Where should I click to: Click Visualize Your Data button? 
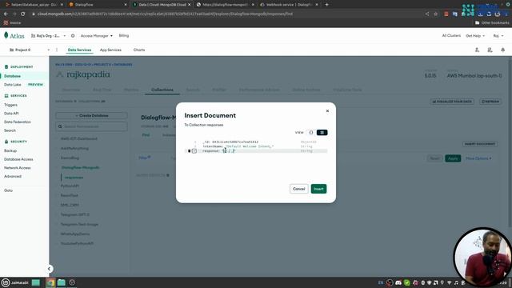pos(452,102)
